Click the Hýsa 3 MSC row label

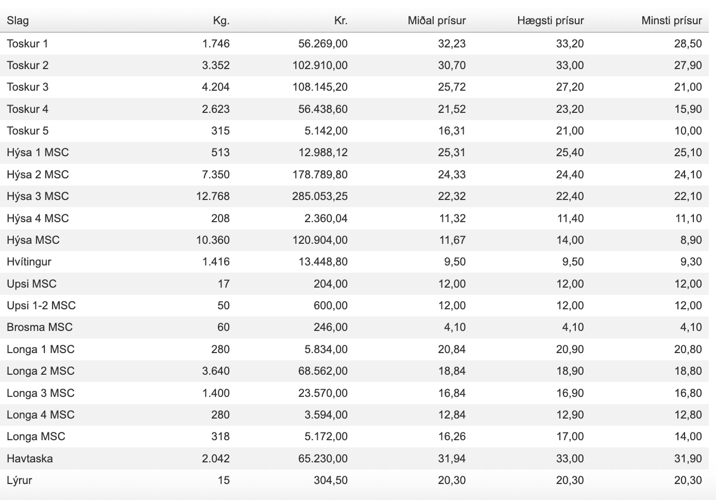(38, 196)
